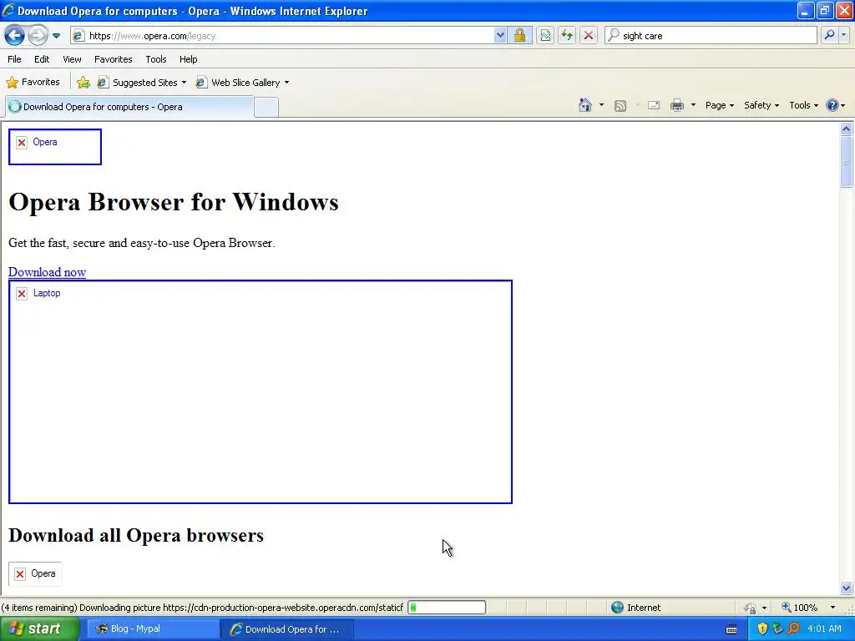Click the Protected Mode status icon
Viewport: 855px width, 641px height.
tap(751, 608)
